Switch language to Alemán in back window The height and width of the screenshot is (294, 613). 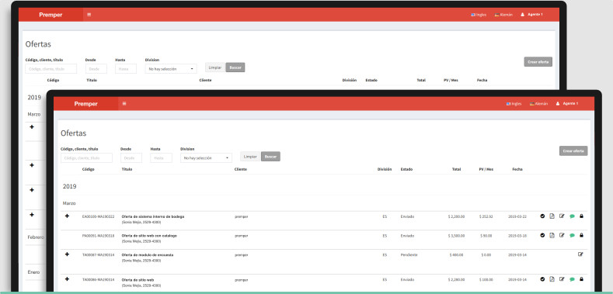tap(503, 15)
